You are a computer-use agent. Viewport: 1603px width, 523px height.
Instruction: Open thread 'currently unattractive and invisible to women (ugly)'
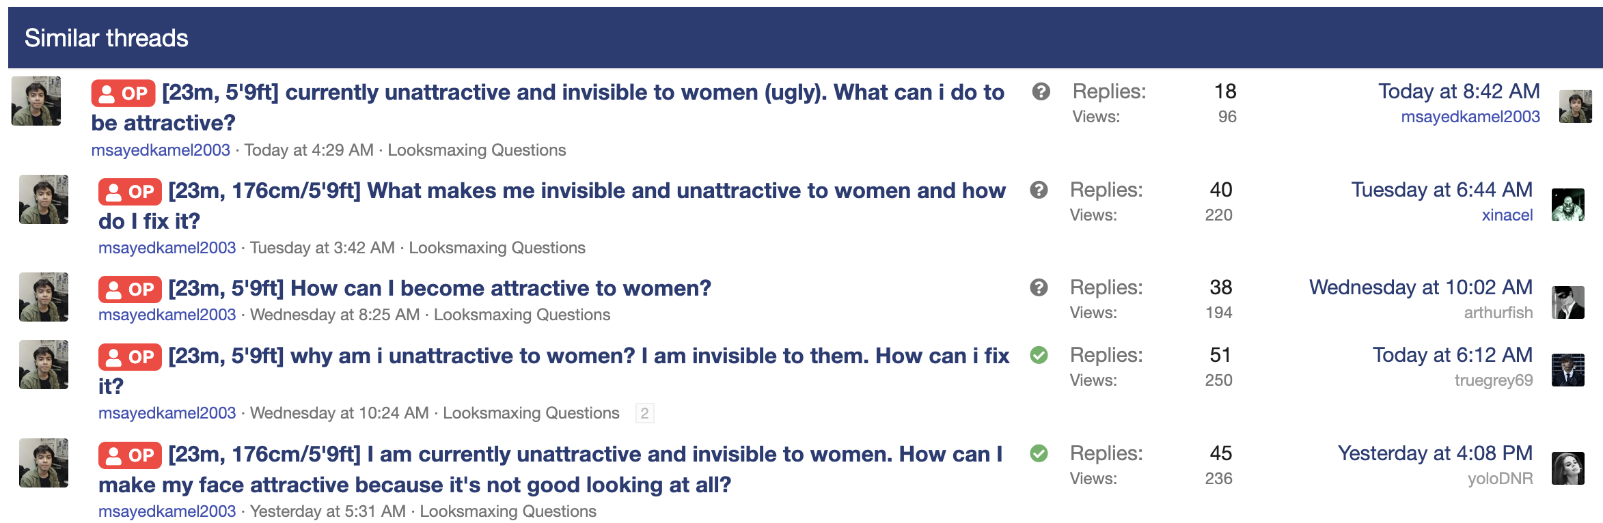click(548, 107)
